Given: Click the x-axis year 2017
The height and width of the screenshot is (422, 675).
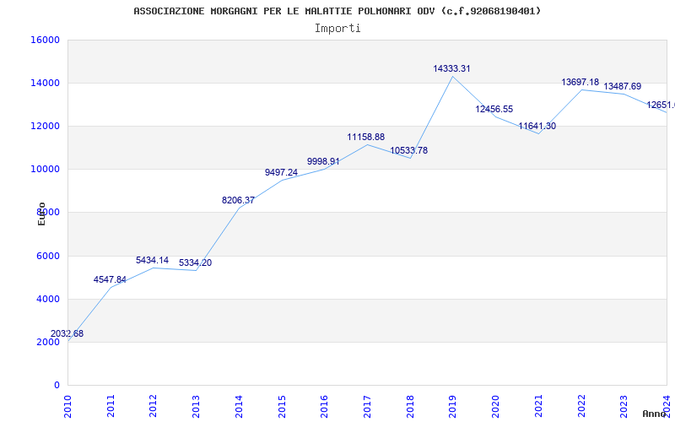Looking at the screenshot, I should (x=367, y=406).
